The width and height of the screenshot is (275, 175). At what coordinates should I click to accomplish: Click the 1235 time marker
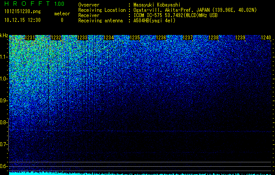135,38
